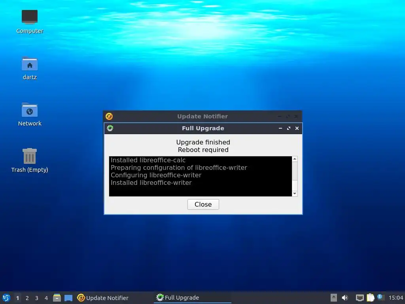Click Close button in Full Upgrade dialog
The image size is (405, 304).
tap(203, 204)
